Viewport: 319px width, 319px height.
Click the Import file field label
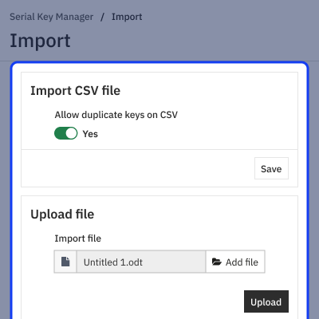tap(78, 238)
